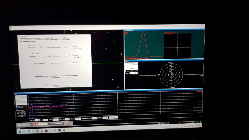Image resolution: width=249 pixels, height=140 pixels.
Task: Toggle the Correzioni checkbox in graph panel
Action: click(x=16, y=107)
